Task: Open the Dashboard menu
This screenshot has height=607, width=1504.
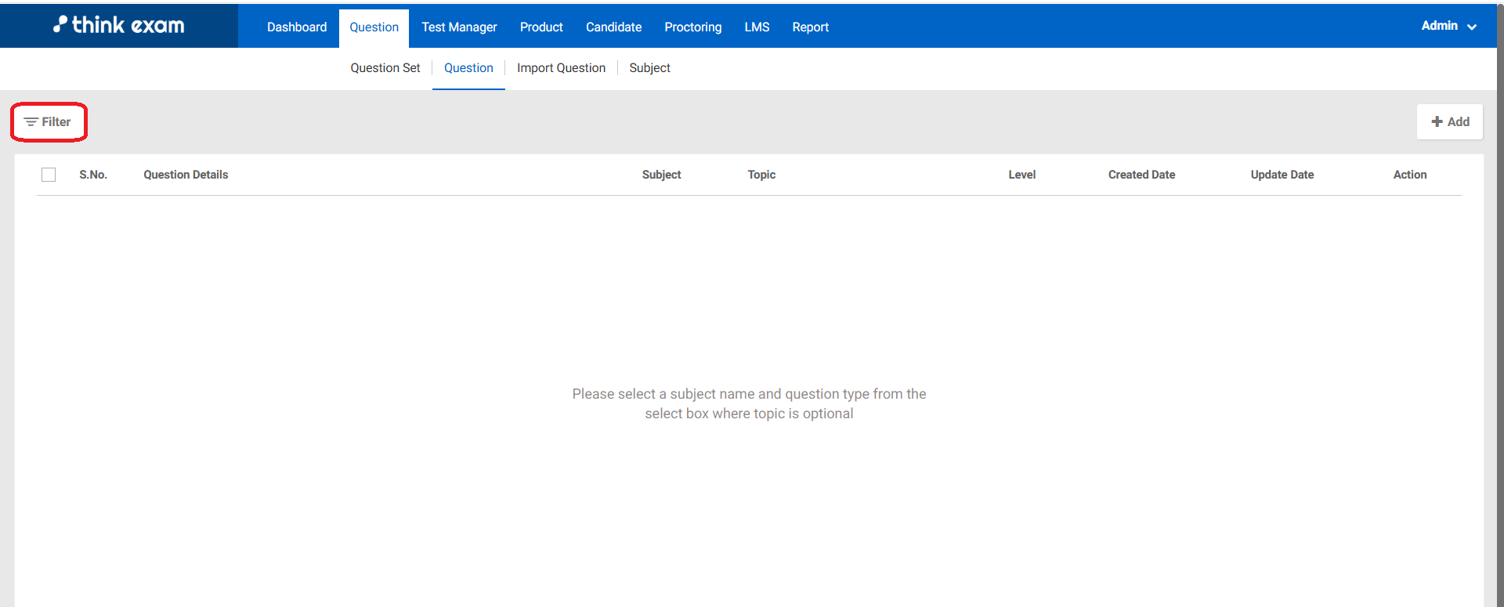Action: point(297,27)
